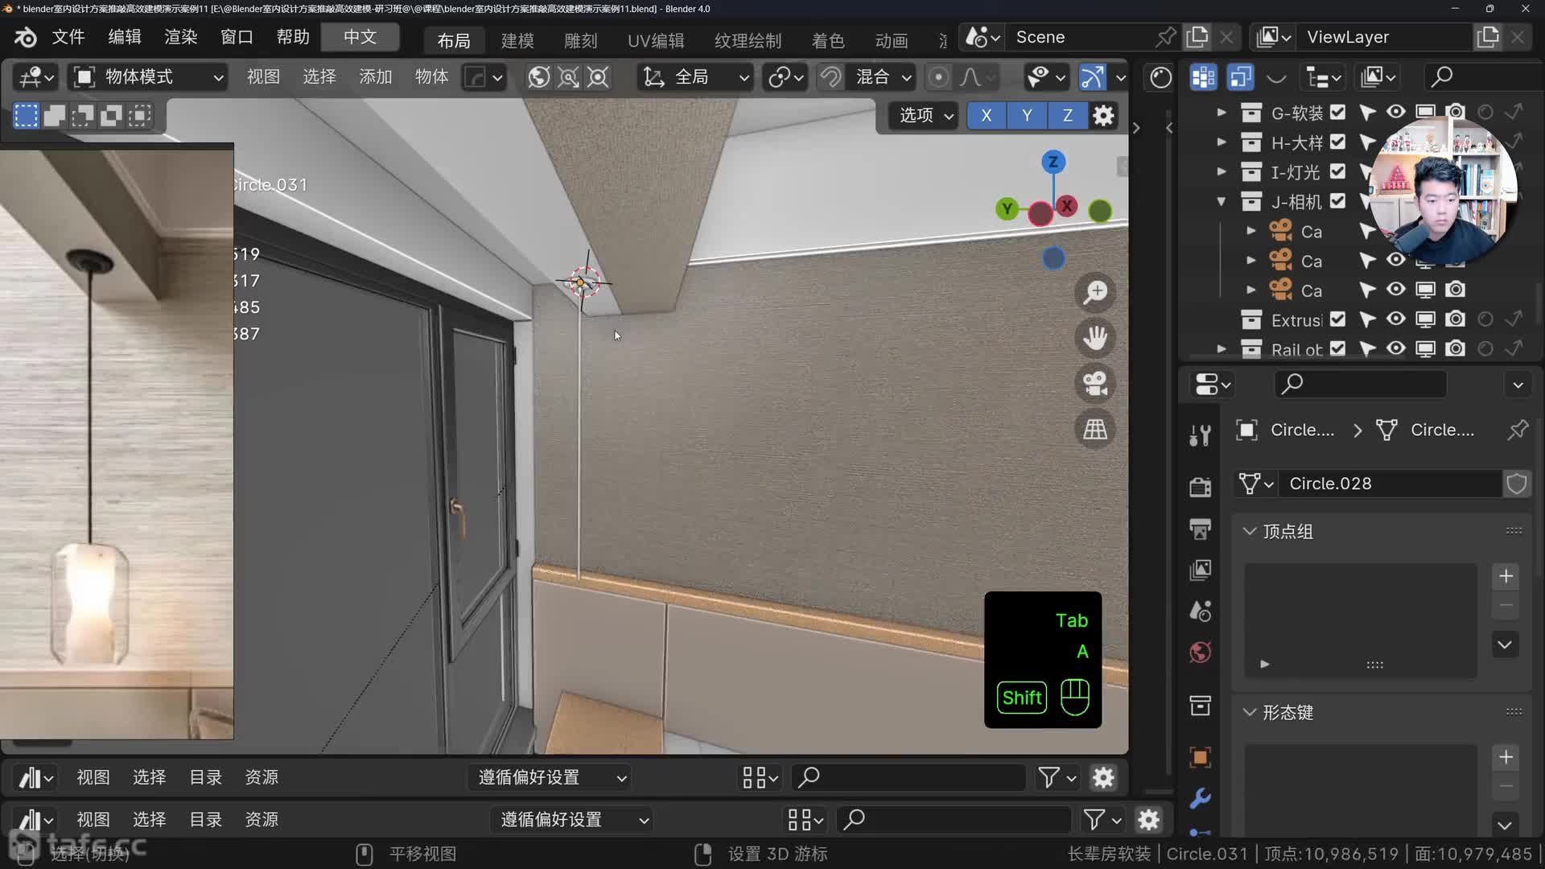Open the 渲染 menu
Image resolution: width=1545 pixels, height=869 pixels.
point(180,37)
